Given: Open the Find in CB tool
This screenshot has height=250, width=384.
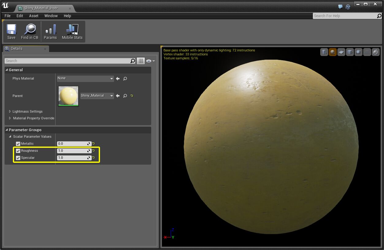Looking at the screenshot, I should tap(29, 32).
